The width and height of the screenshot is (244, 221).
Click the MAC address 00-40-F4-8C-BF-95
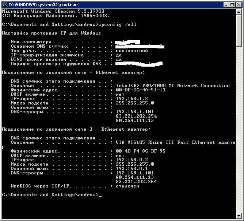(x=140, y=151)
